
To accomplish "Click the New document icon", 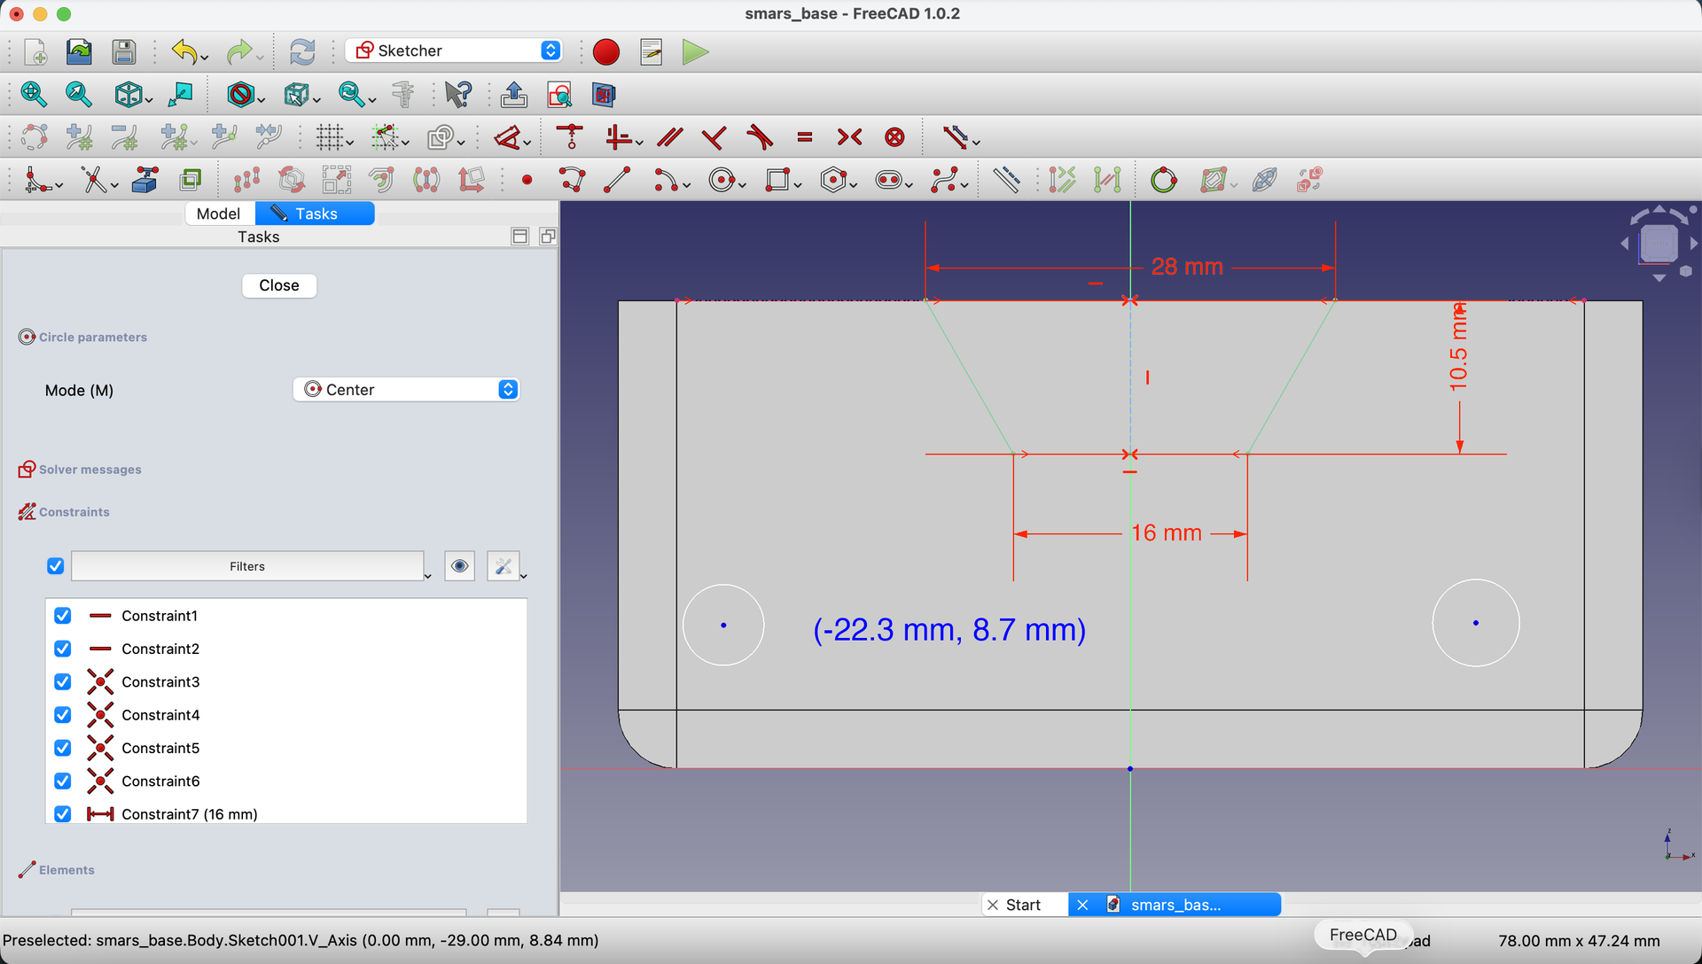I will click(35, 51).
